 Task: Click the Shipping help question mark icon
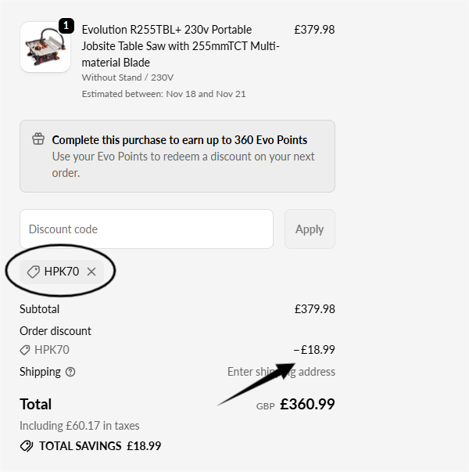[x=71, y=372]
